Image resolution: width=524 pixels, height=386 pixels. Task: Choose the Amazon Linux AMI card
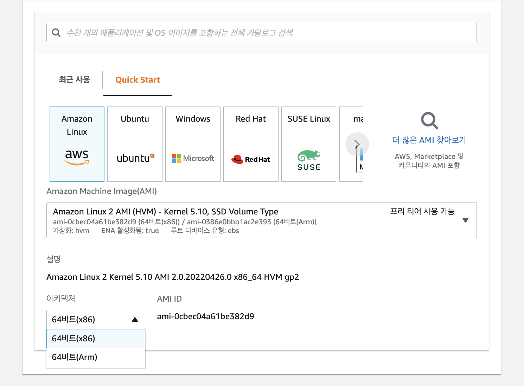(77, 144)
